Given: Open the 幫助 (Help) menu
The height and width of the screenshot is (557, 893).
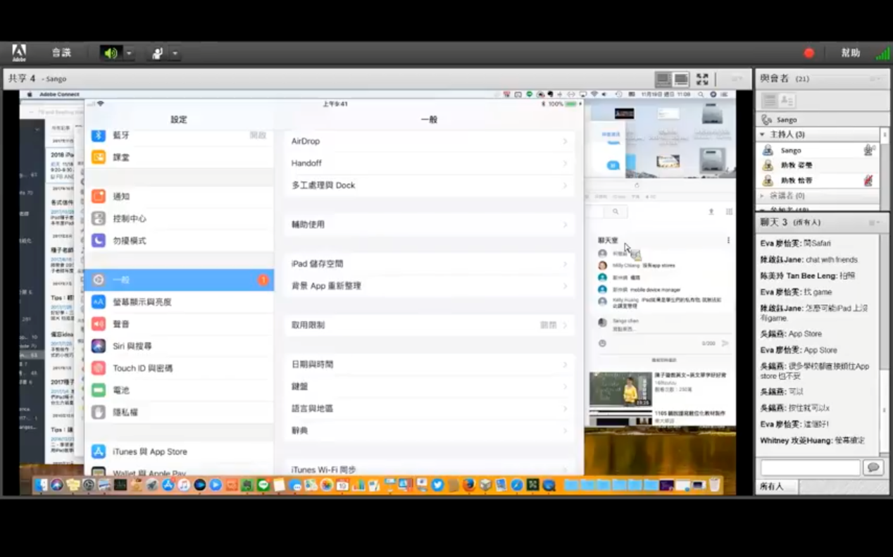Looking at the screenshot, I should 850,53.
